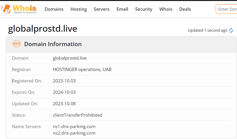Viewport: 237px width, 139px height.
Task: Click the 'Registrar:' label
Action: tap(22, 70)
